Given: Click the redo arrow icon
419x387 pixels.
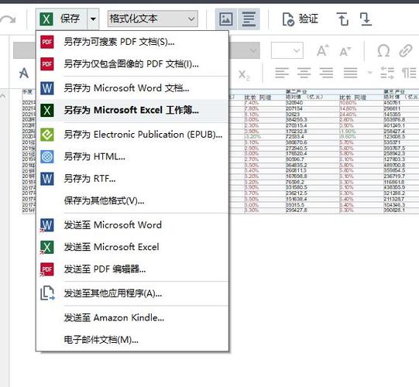Looking at the screenshot, I should tap(8, 19).
